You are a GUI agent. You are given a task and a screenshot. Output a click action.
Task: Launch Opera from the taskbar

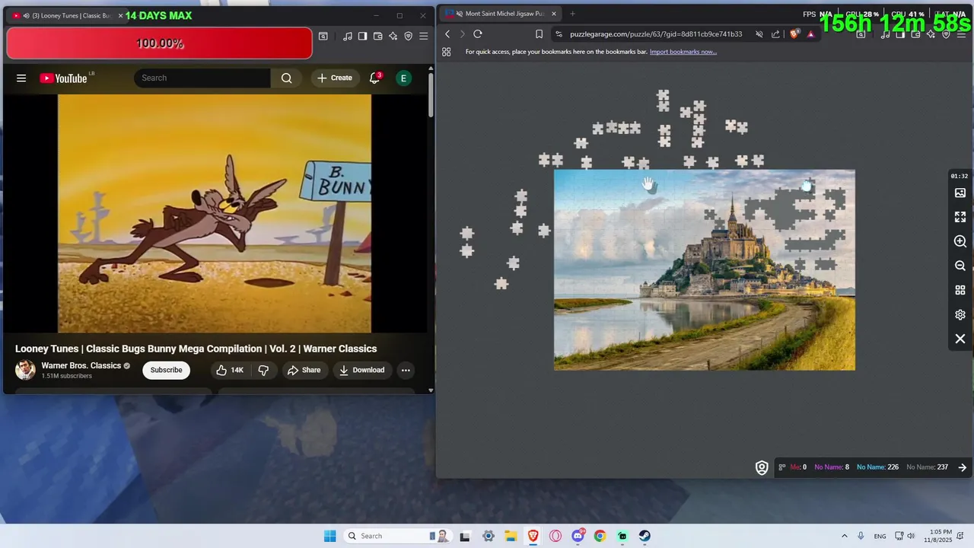pos(555,536)
